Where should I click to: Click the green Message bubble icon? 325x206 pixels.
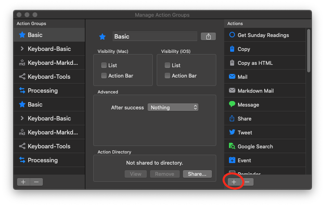(x=232, y=105)
